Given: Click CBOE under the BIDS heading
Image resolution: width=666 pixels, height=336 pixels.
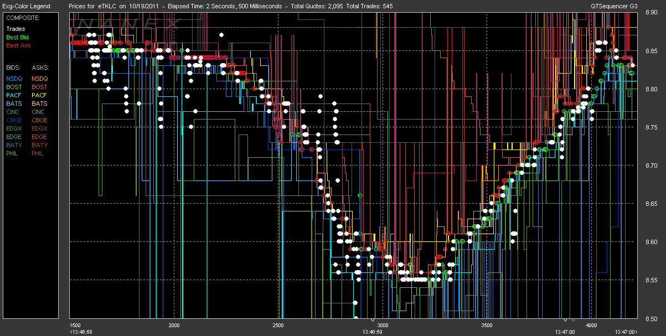Looking at the screenshot, I should [x=14, y=120].
